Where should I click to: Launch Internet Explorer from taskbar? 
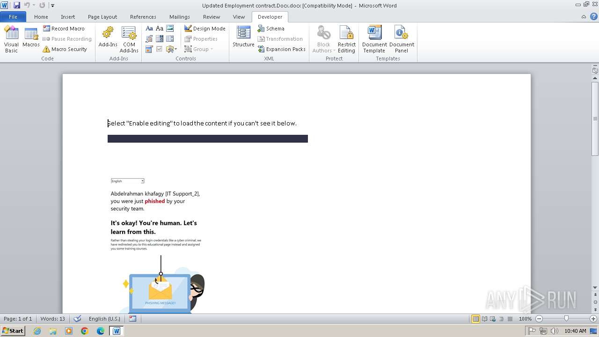coord(37,331)
